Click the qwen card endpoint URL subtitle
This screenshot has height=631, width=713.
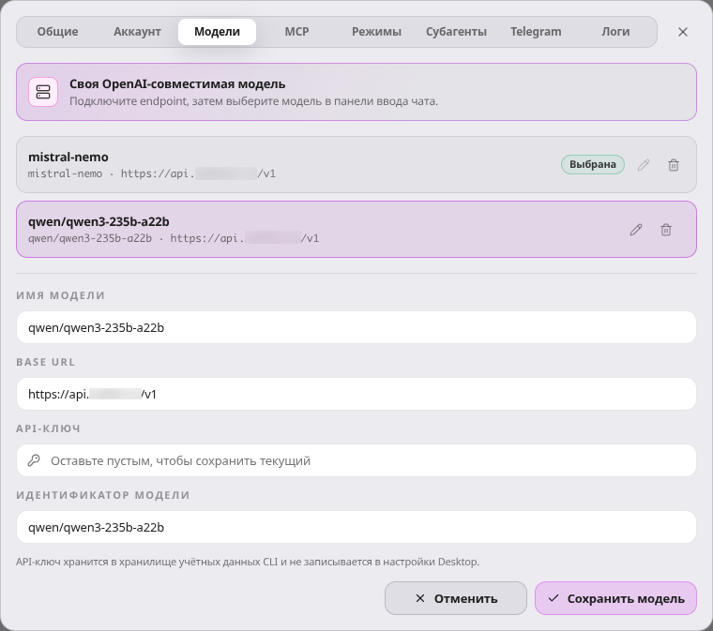(174, 238)
